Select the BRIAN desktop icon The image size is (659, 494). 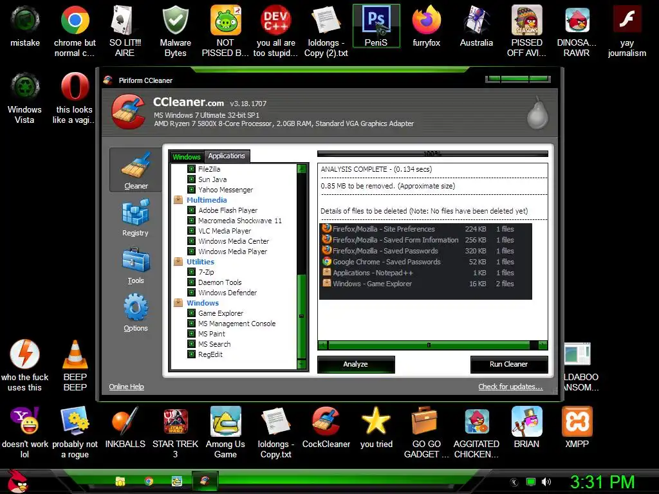coord(526,427)
